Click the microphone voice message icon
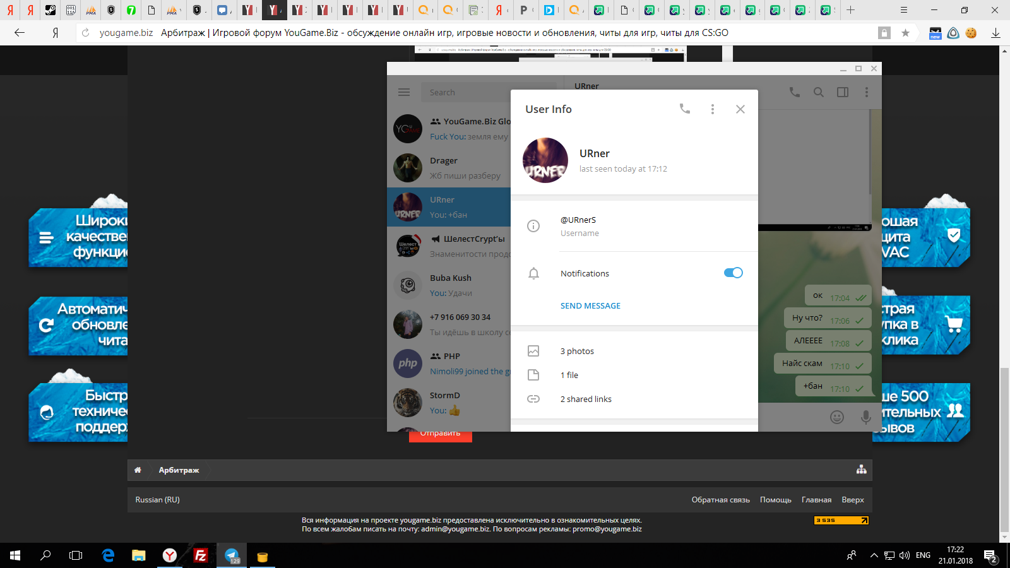This screenshot has height=568, width=1010. pyautogui.click(x=866, y=417)
